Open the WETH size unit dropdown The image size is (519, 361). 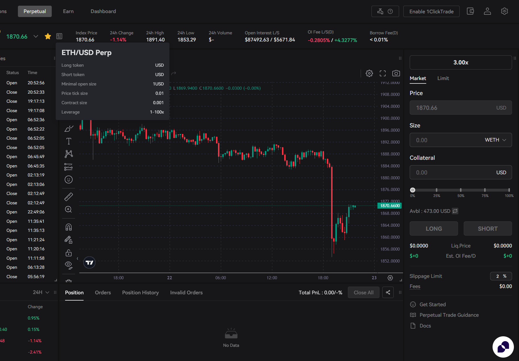(495, 140)
